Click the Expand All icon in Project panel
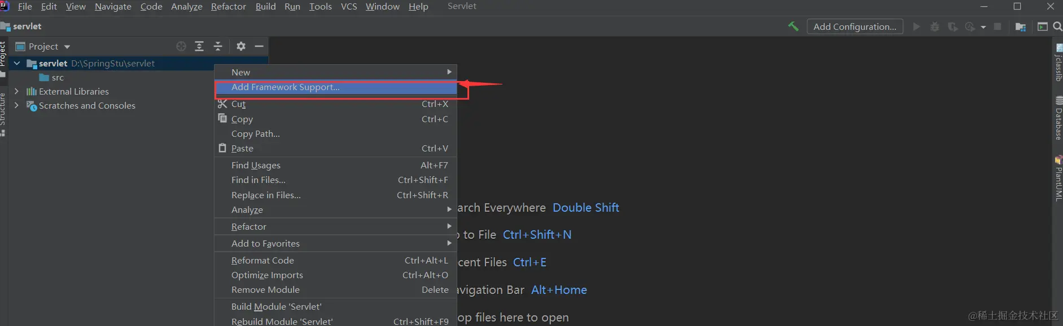This screenshot has height=326, width=1063. (x=199, y=46)
